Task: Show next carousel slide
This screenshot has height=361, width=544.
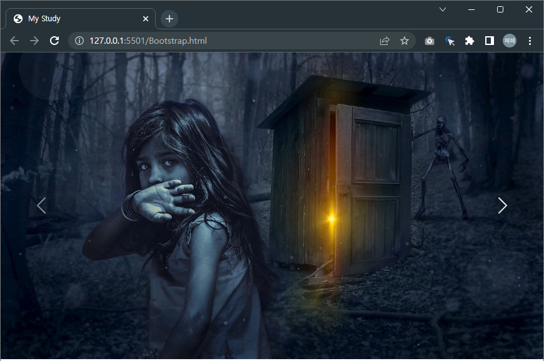Action: click(x=502, y=205)
